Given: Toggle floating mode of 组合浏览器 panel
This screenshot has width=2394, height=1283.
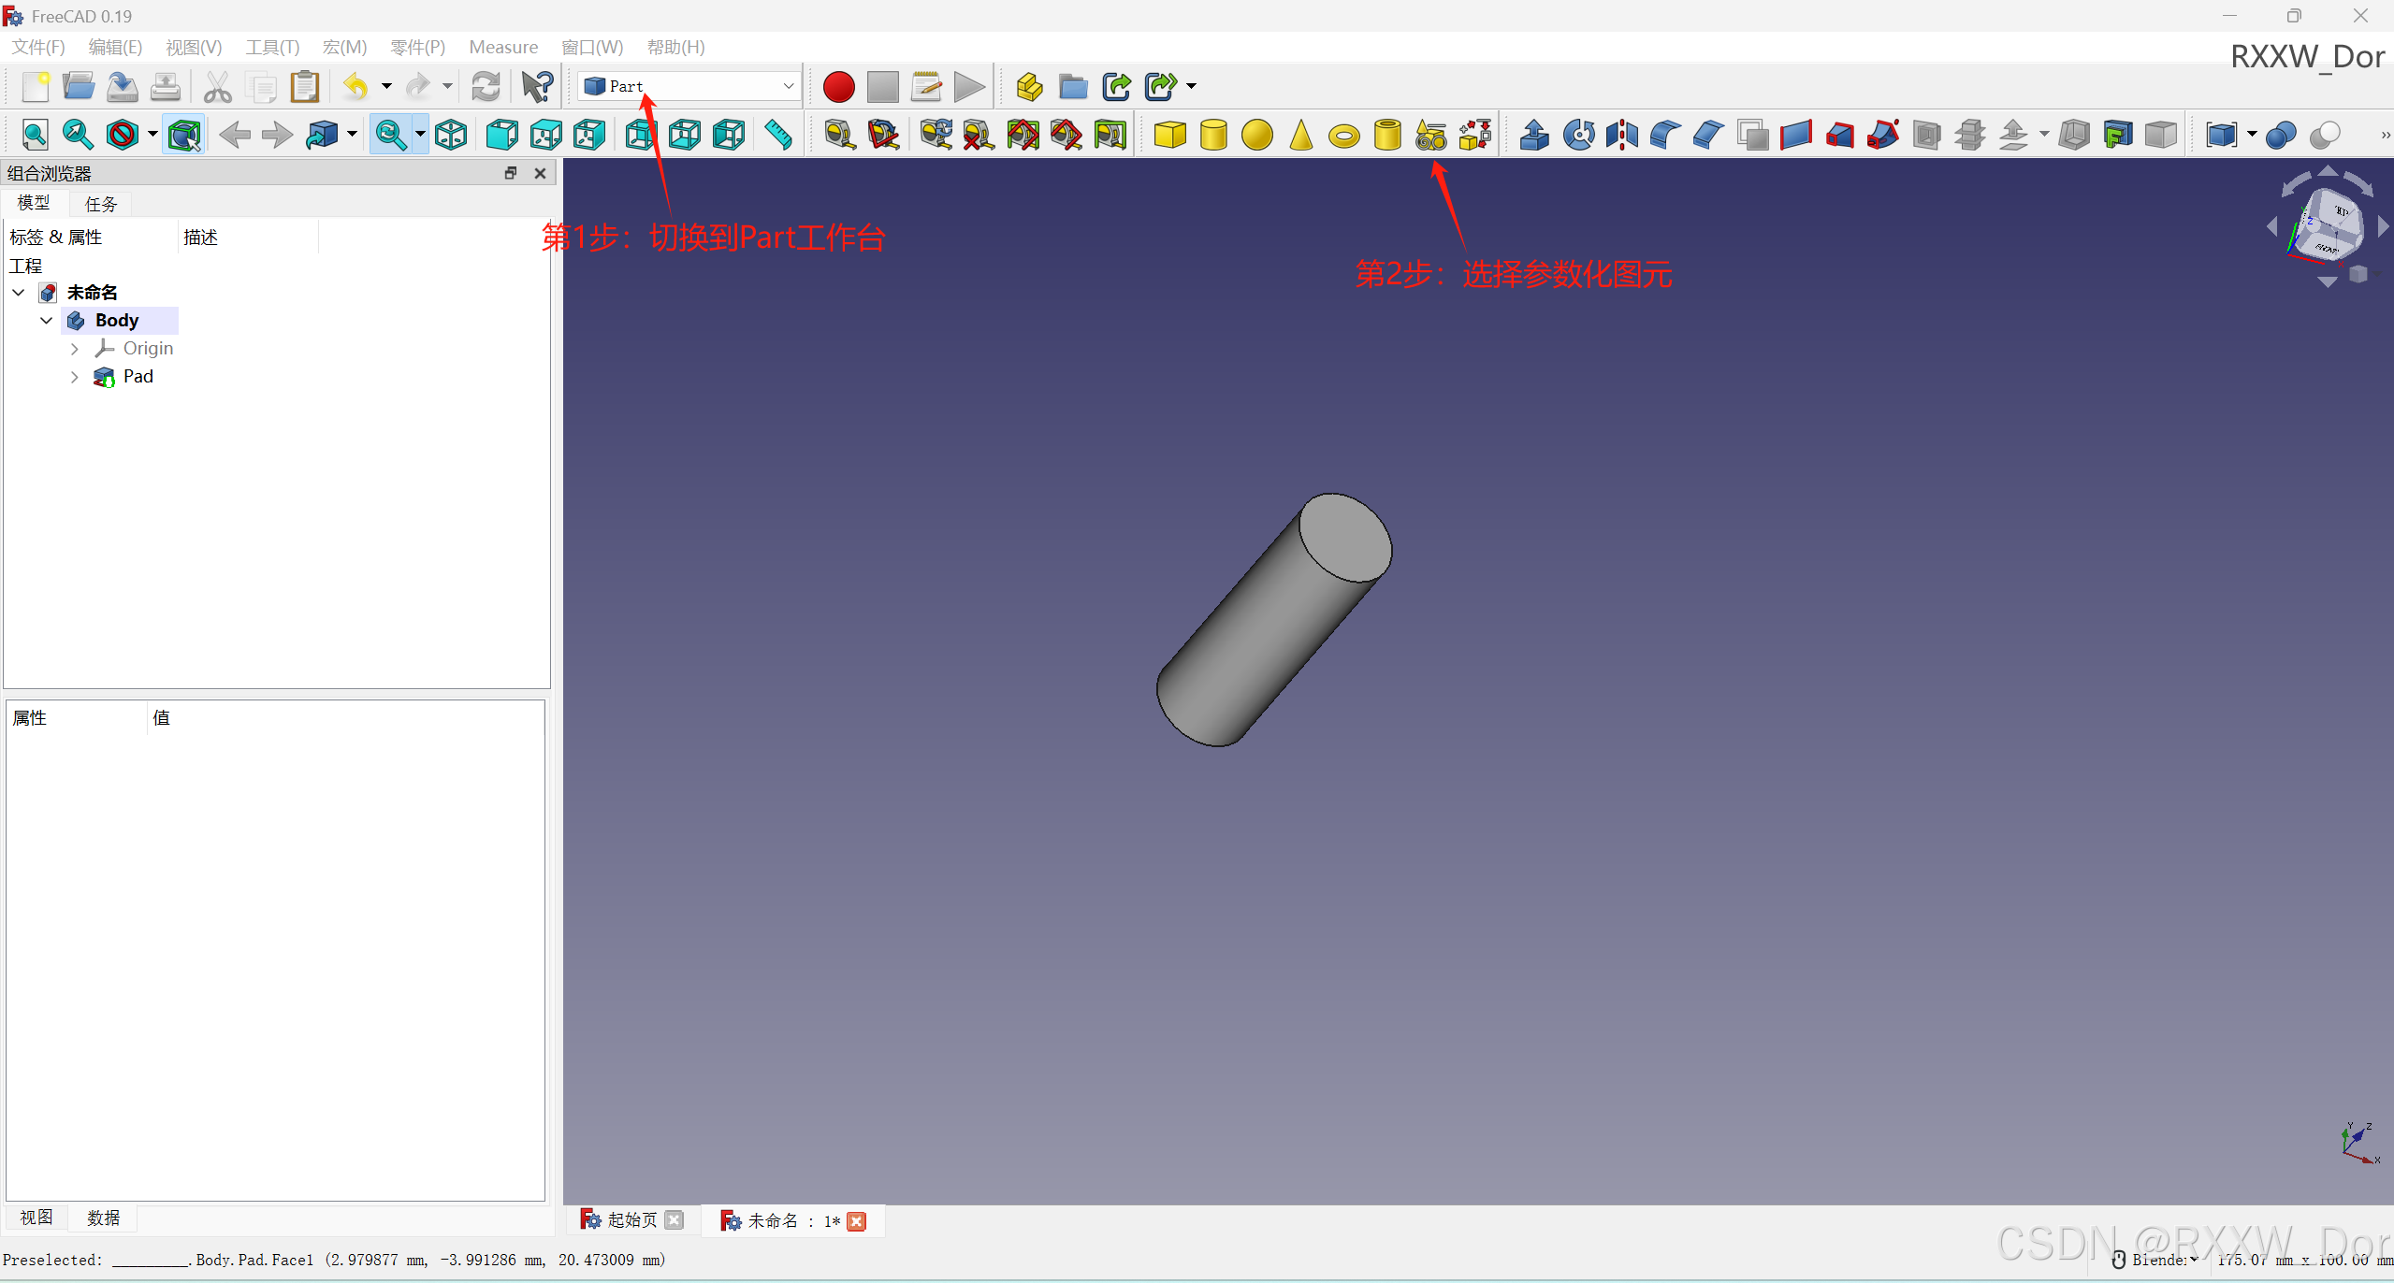Looking at the screenshot, I should [x=512, y=172].
